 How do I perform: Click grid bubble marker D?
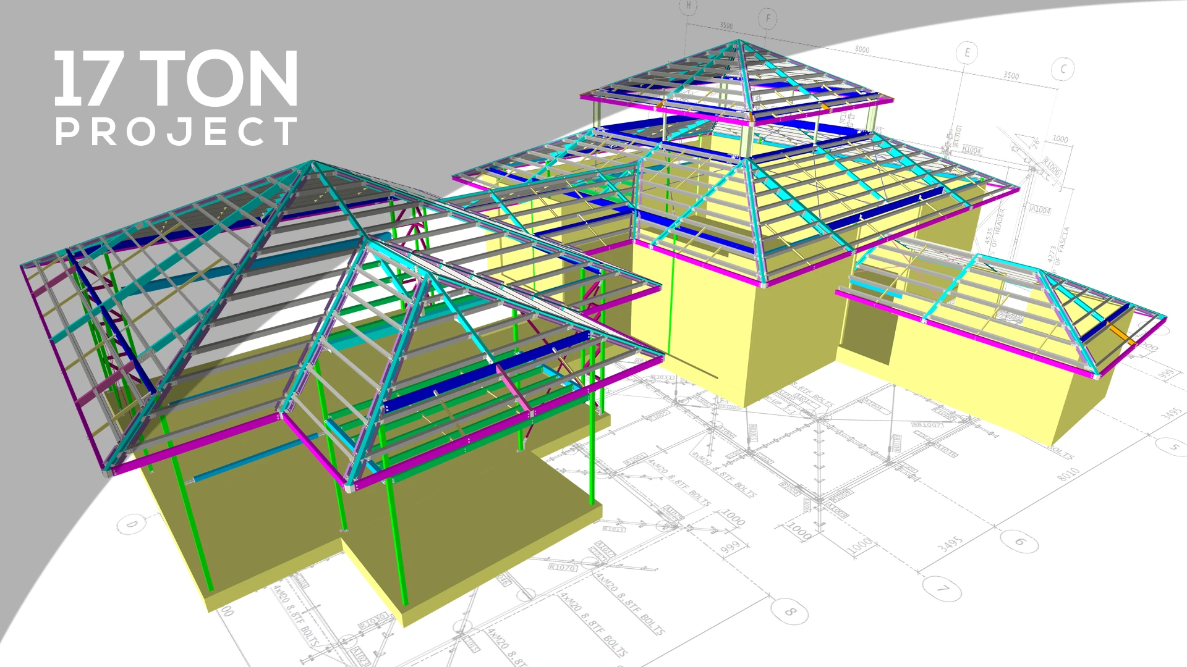[x=132, y=525]
